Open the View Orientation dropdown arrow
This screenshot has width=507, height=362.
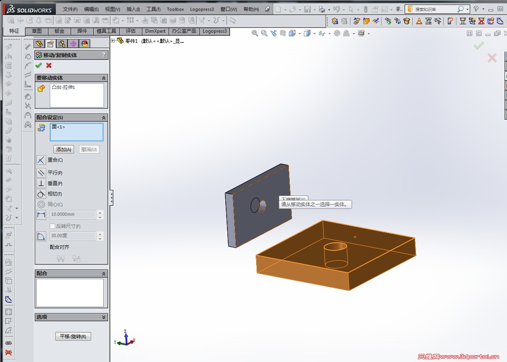click(x=299, y=34)
